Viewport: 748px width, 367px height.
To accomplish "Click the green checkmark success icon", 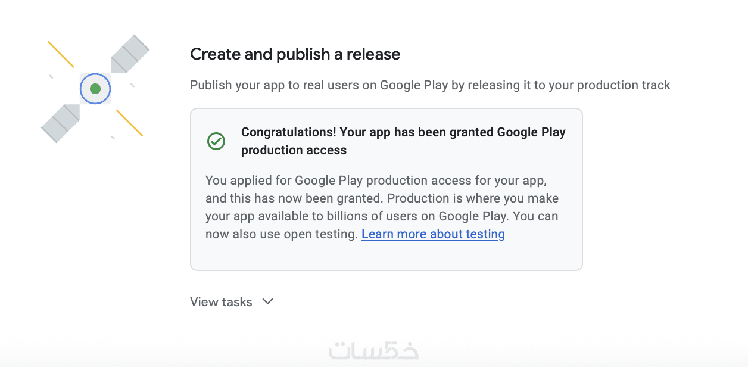I will 216,141.
